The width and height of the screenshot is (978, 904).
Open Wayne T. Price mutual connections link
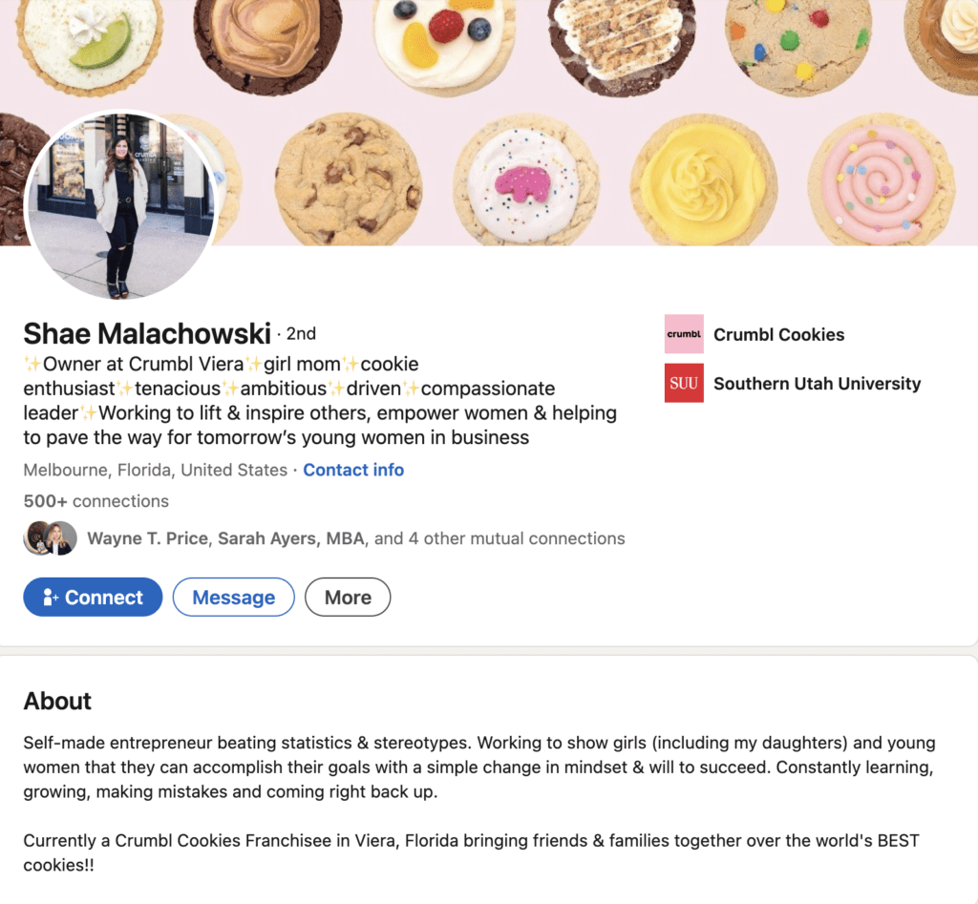147,538
